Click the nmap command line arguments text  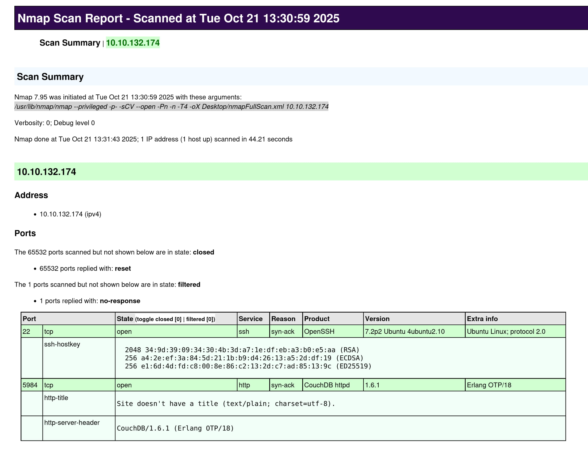pyautogui.click(x=171, y=107)
